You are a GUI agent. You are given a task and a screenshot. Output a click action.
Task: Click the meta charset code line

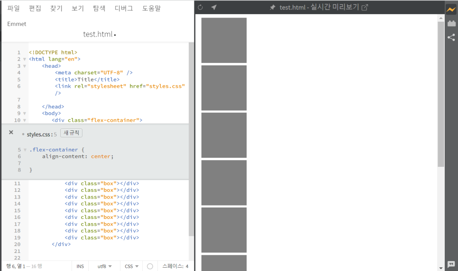coord(94,72)
